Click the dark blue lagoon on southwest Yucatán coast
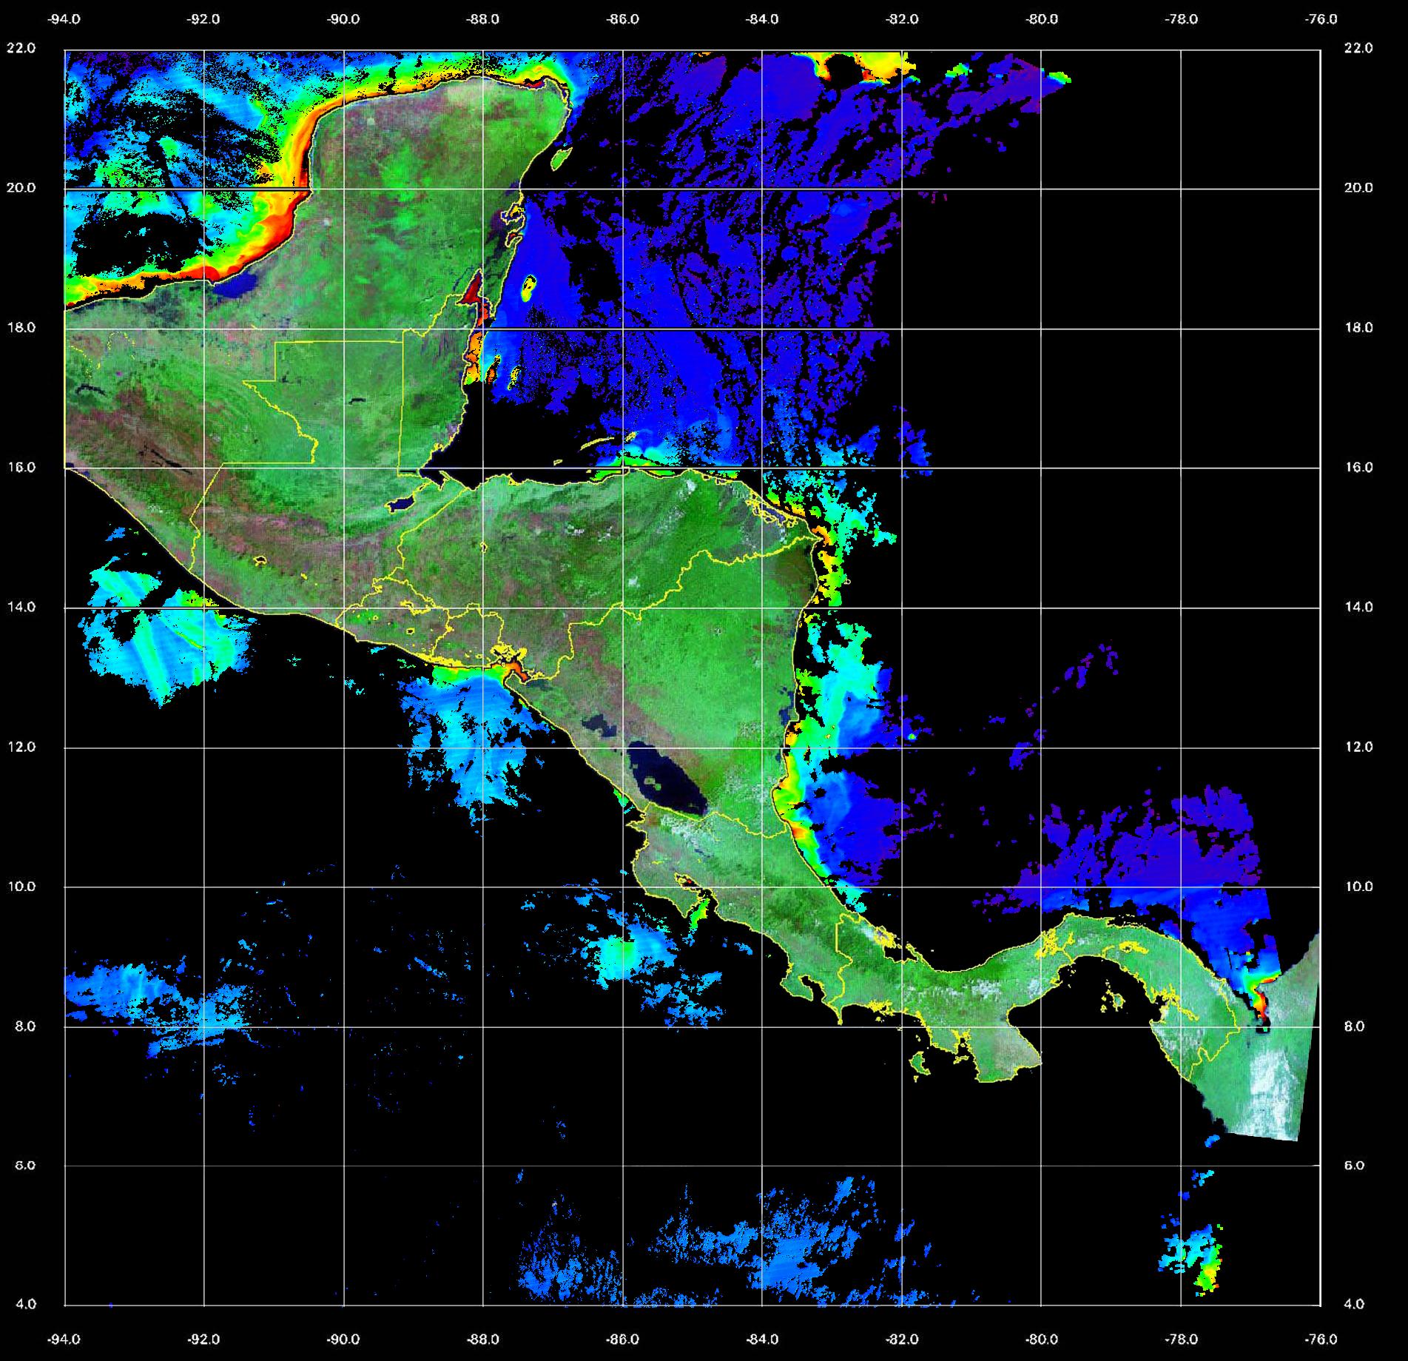The image size is (1408, 1361). pyautogui.click(x=238, y=283)
